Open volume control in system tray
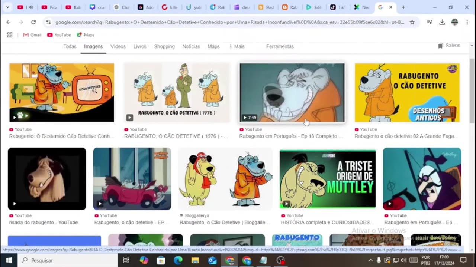Screen dimensions: 476x267 (403, 260)
